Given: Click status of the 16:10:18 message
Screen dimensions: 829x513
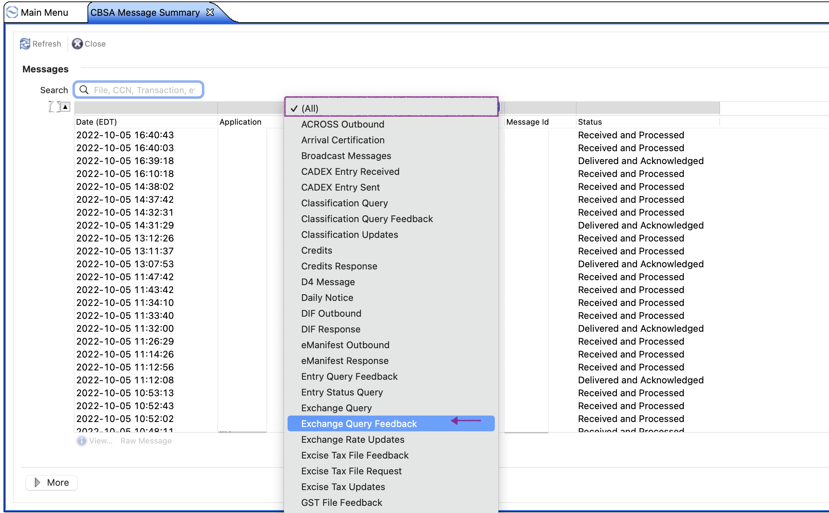Looking at the screenshot, I should tap(631, 174).
